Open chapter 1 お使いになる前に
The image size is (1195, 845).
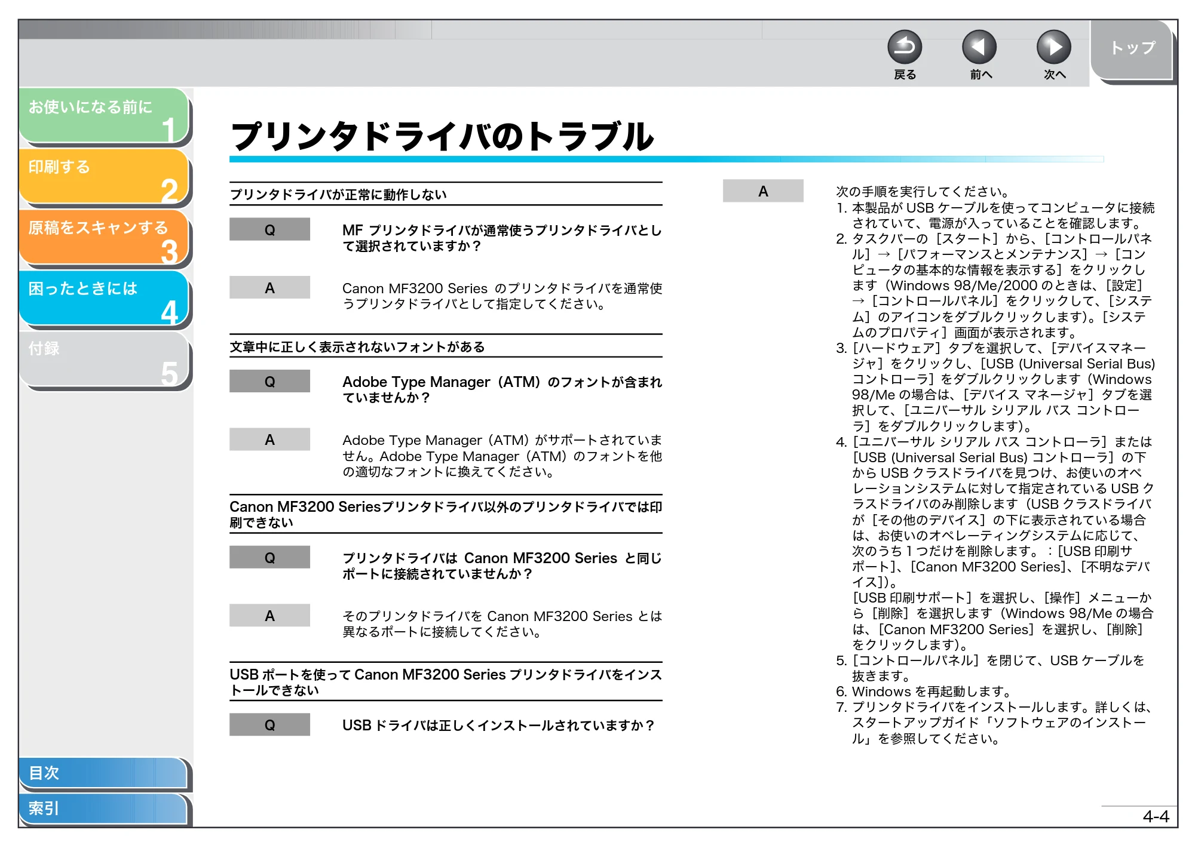coord(104,116)
